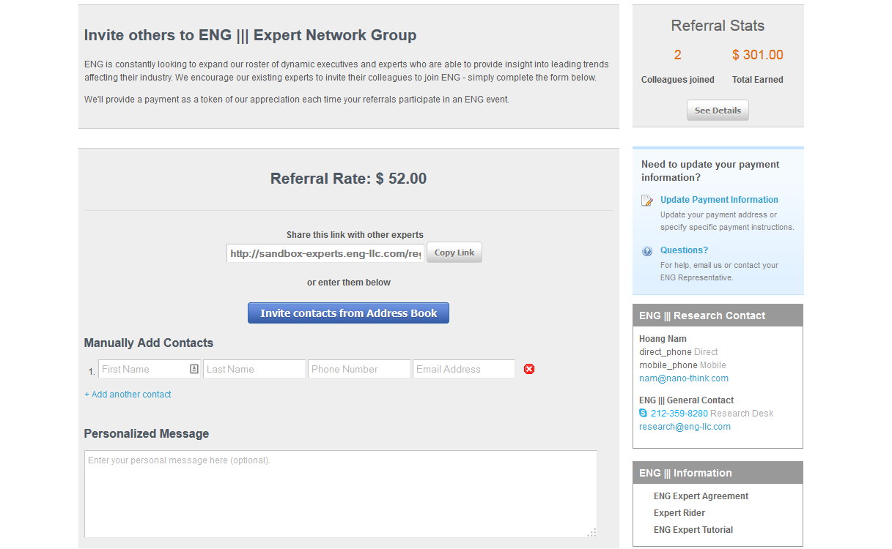Image resolution: width=892 pixels, height=549 pixels.
Task: Click the Update Payment Information pencil icon
Action: pos(647,201)
